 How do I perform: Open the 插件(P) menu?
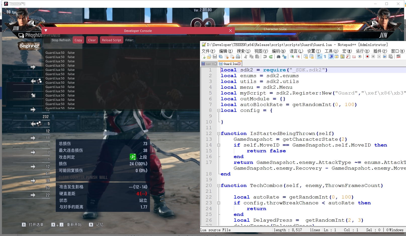pos(380,51)
